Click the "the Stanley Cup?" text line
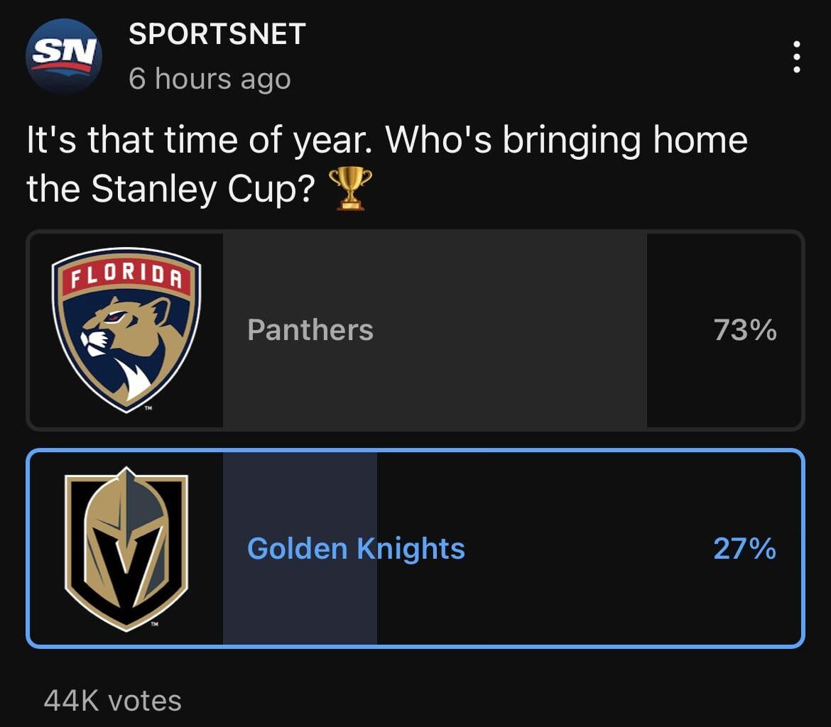Viewport: 831px width, 727px height. click(170, 188)
